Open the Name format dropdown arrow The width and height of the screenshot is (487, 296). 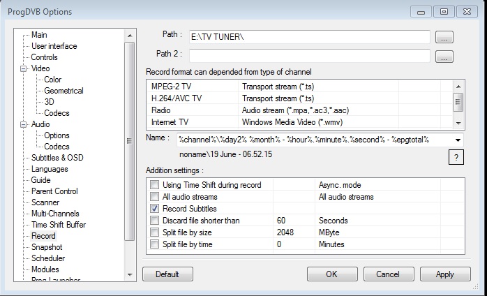point(458,140)
